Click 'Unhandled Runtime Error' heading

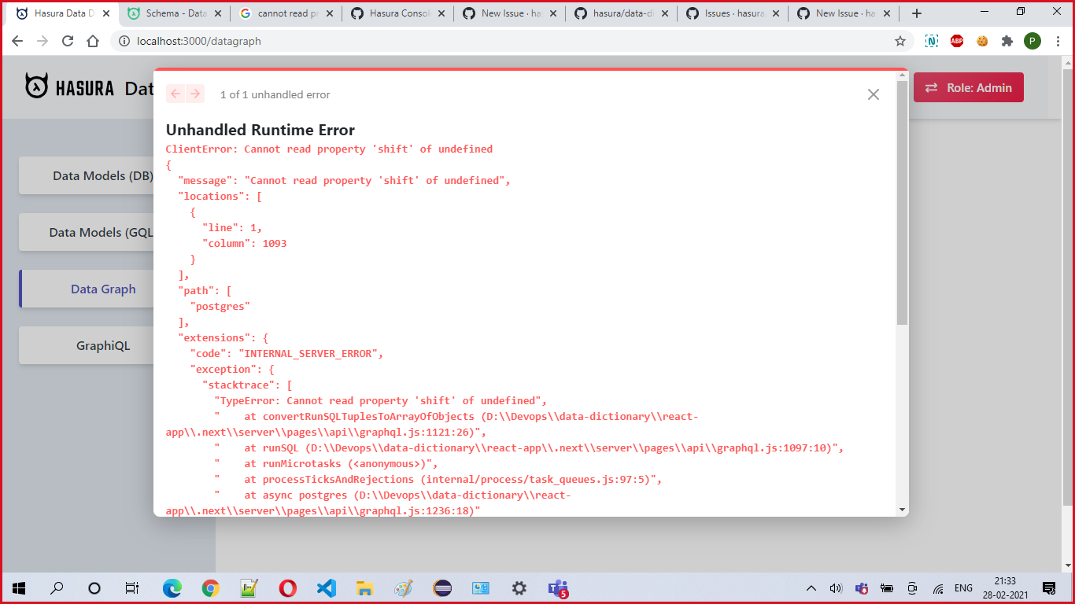coord(260,130)
